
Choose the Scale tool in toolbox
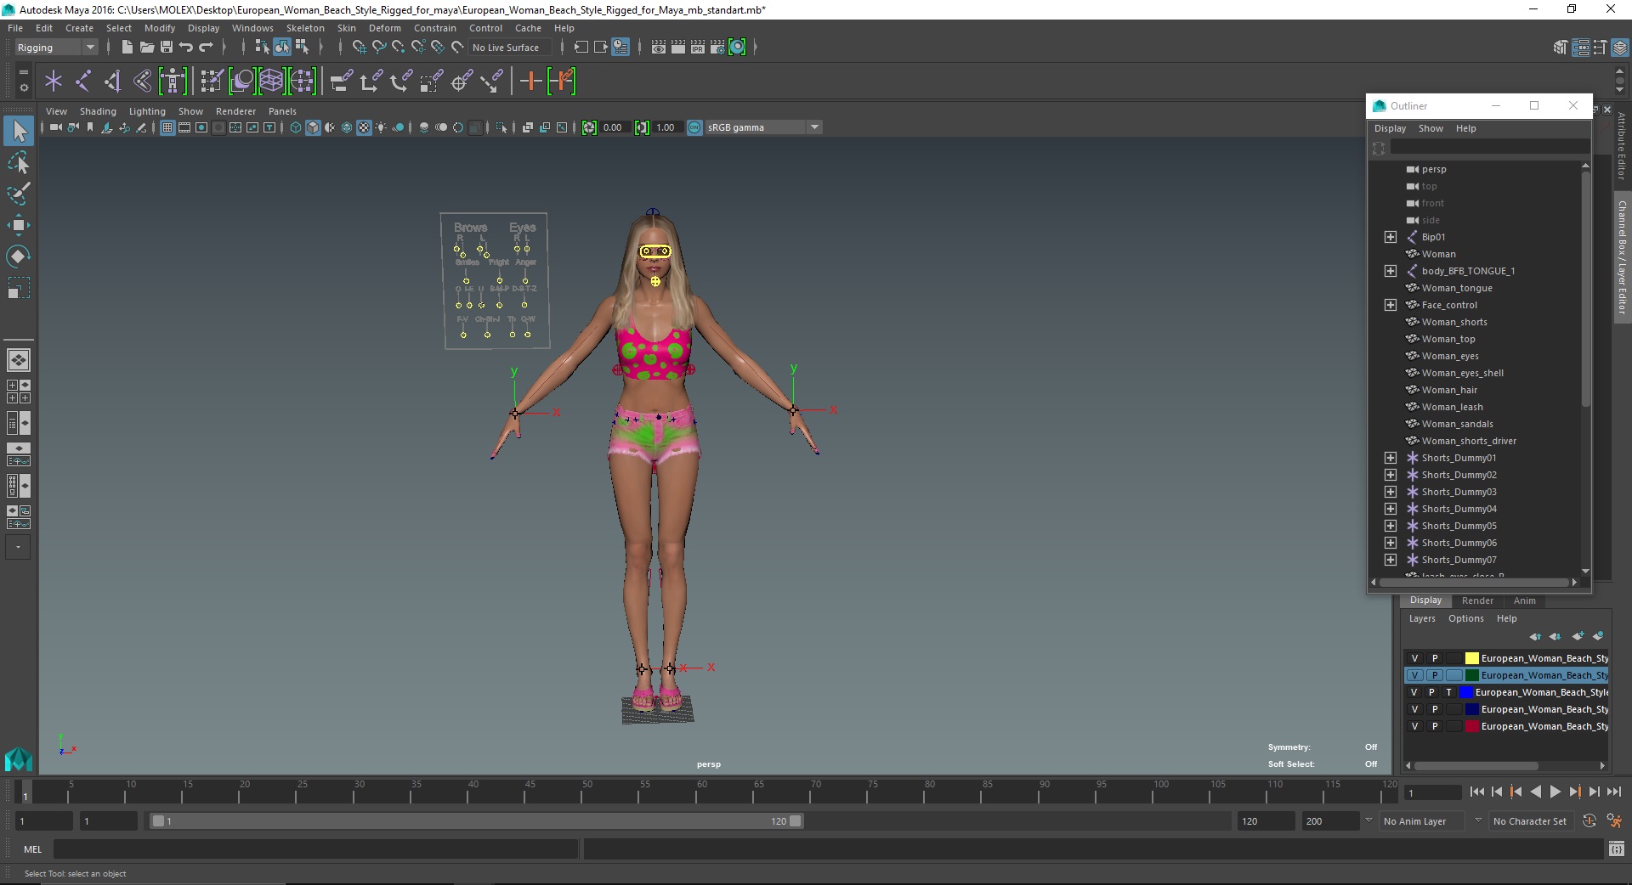pos(19,287)
